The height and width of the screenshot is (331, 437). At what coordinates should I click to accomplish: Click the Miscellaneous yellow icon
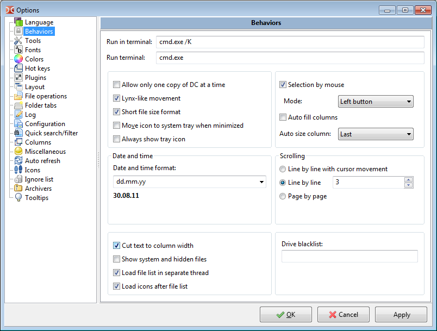coord(18,151)
